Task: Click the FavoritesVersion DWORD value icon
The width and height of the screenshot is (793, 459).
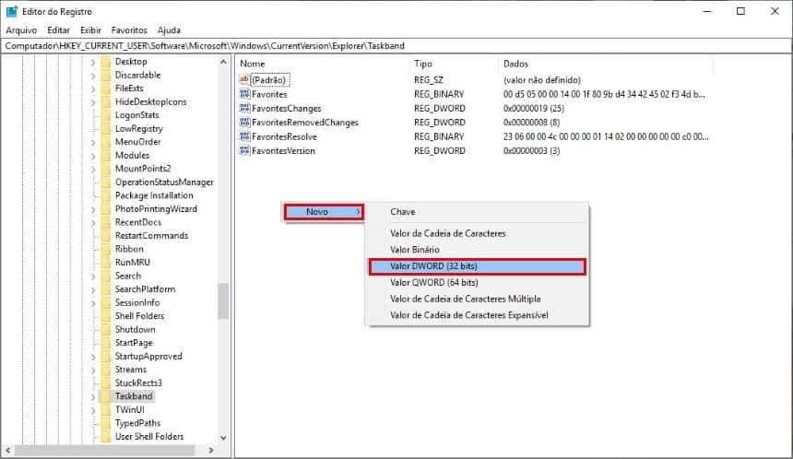Action: [x=244, y=150]
